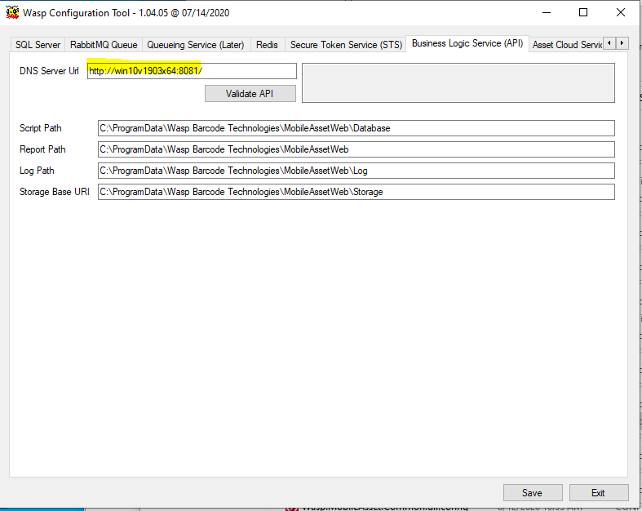Click the Report Path field
This screenshot has height=511, width=642.
(356, 149)
